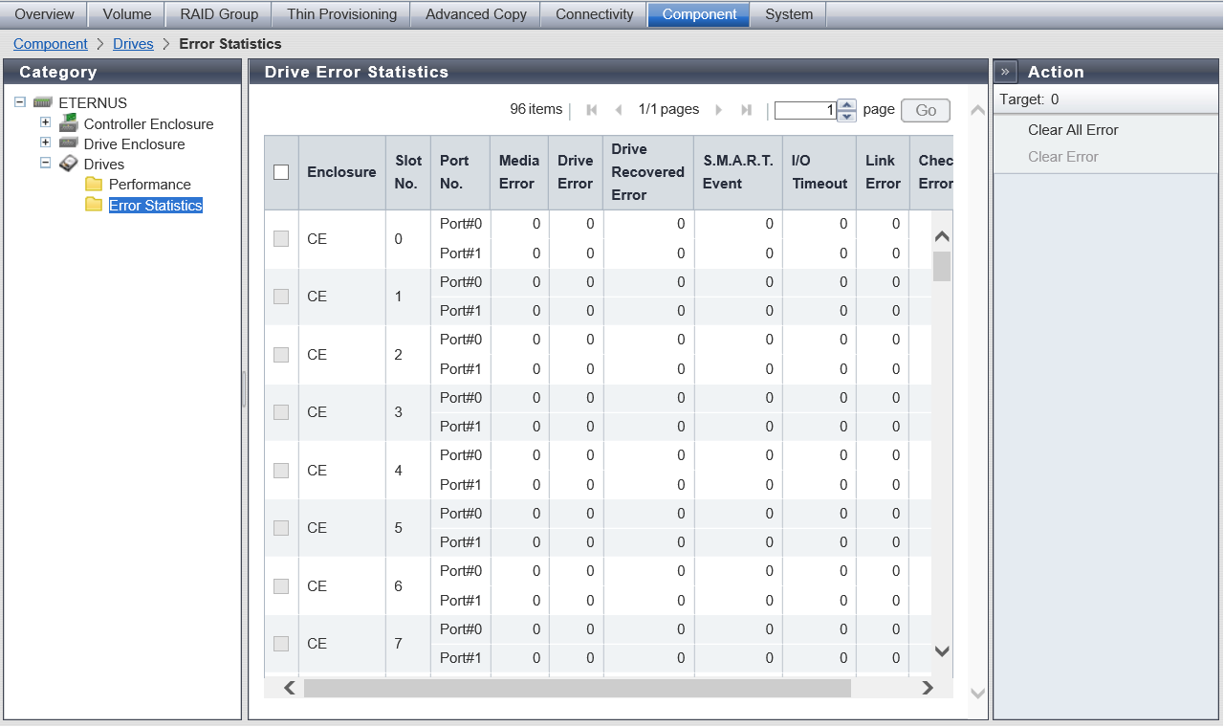Open the Performance folder icon

[94, 185]
